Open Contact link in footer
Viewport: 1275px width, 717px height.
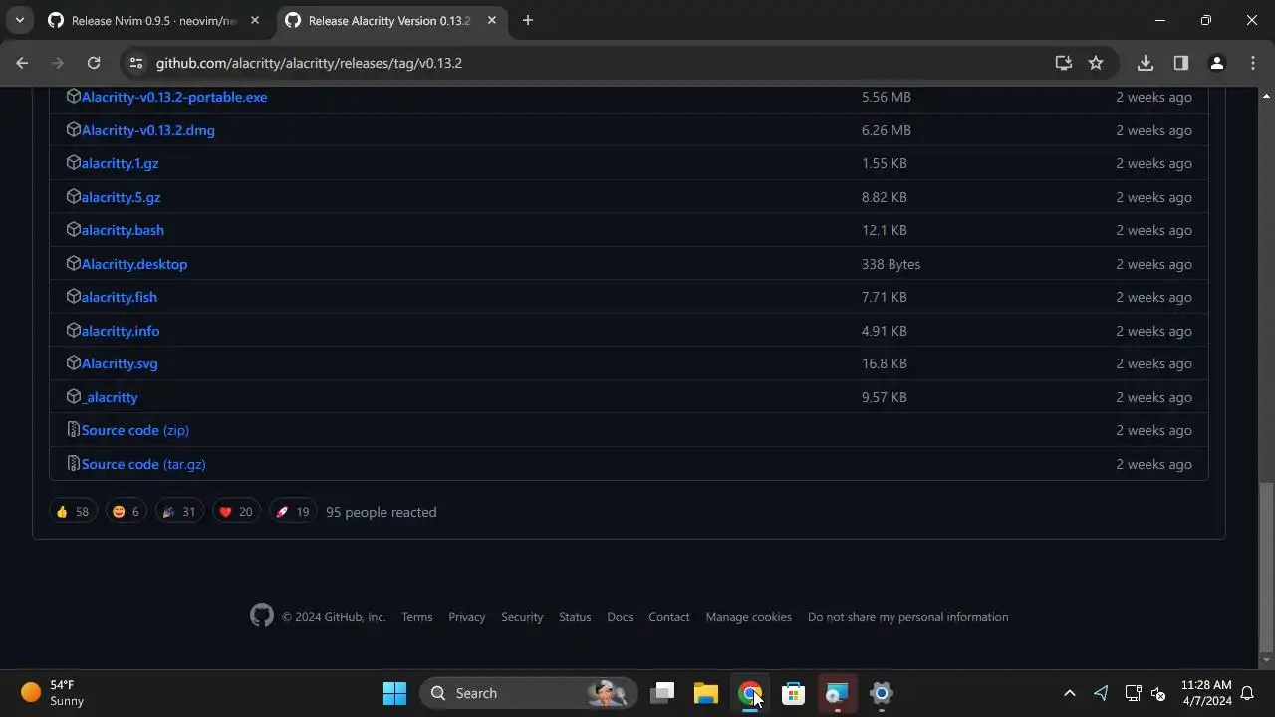[x=669, y=617]
